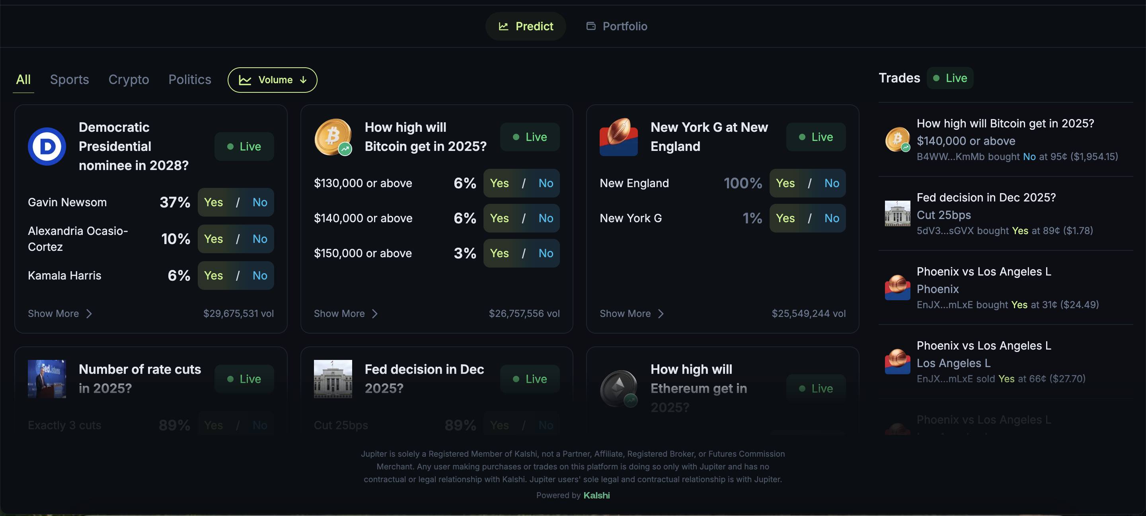Click the football icon on the New York G card
1146x516 pixels.
[x=618, y=137]
